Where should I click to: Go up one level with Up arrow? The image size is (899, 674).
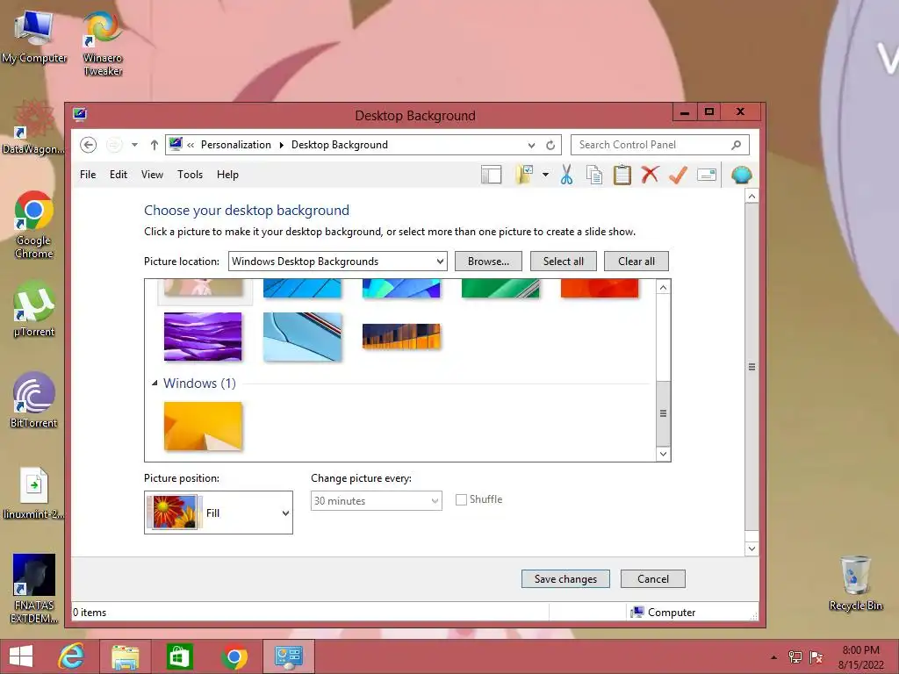tap(155, 145)
